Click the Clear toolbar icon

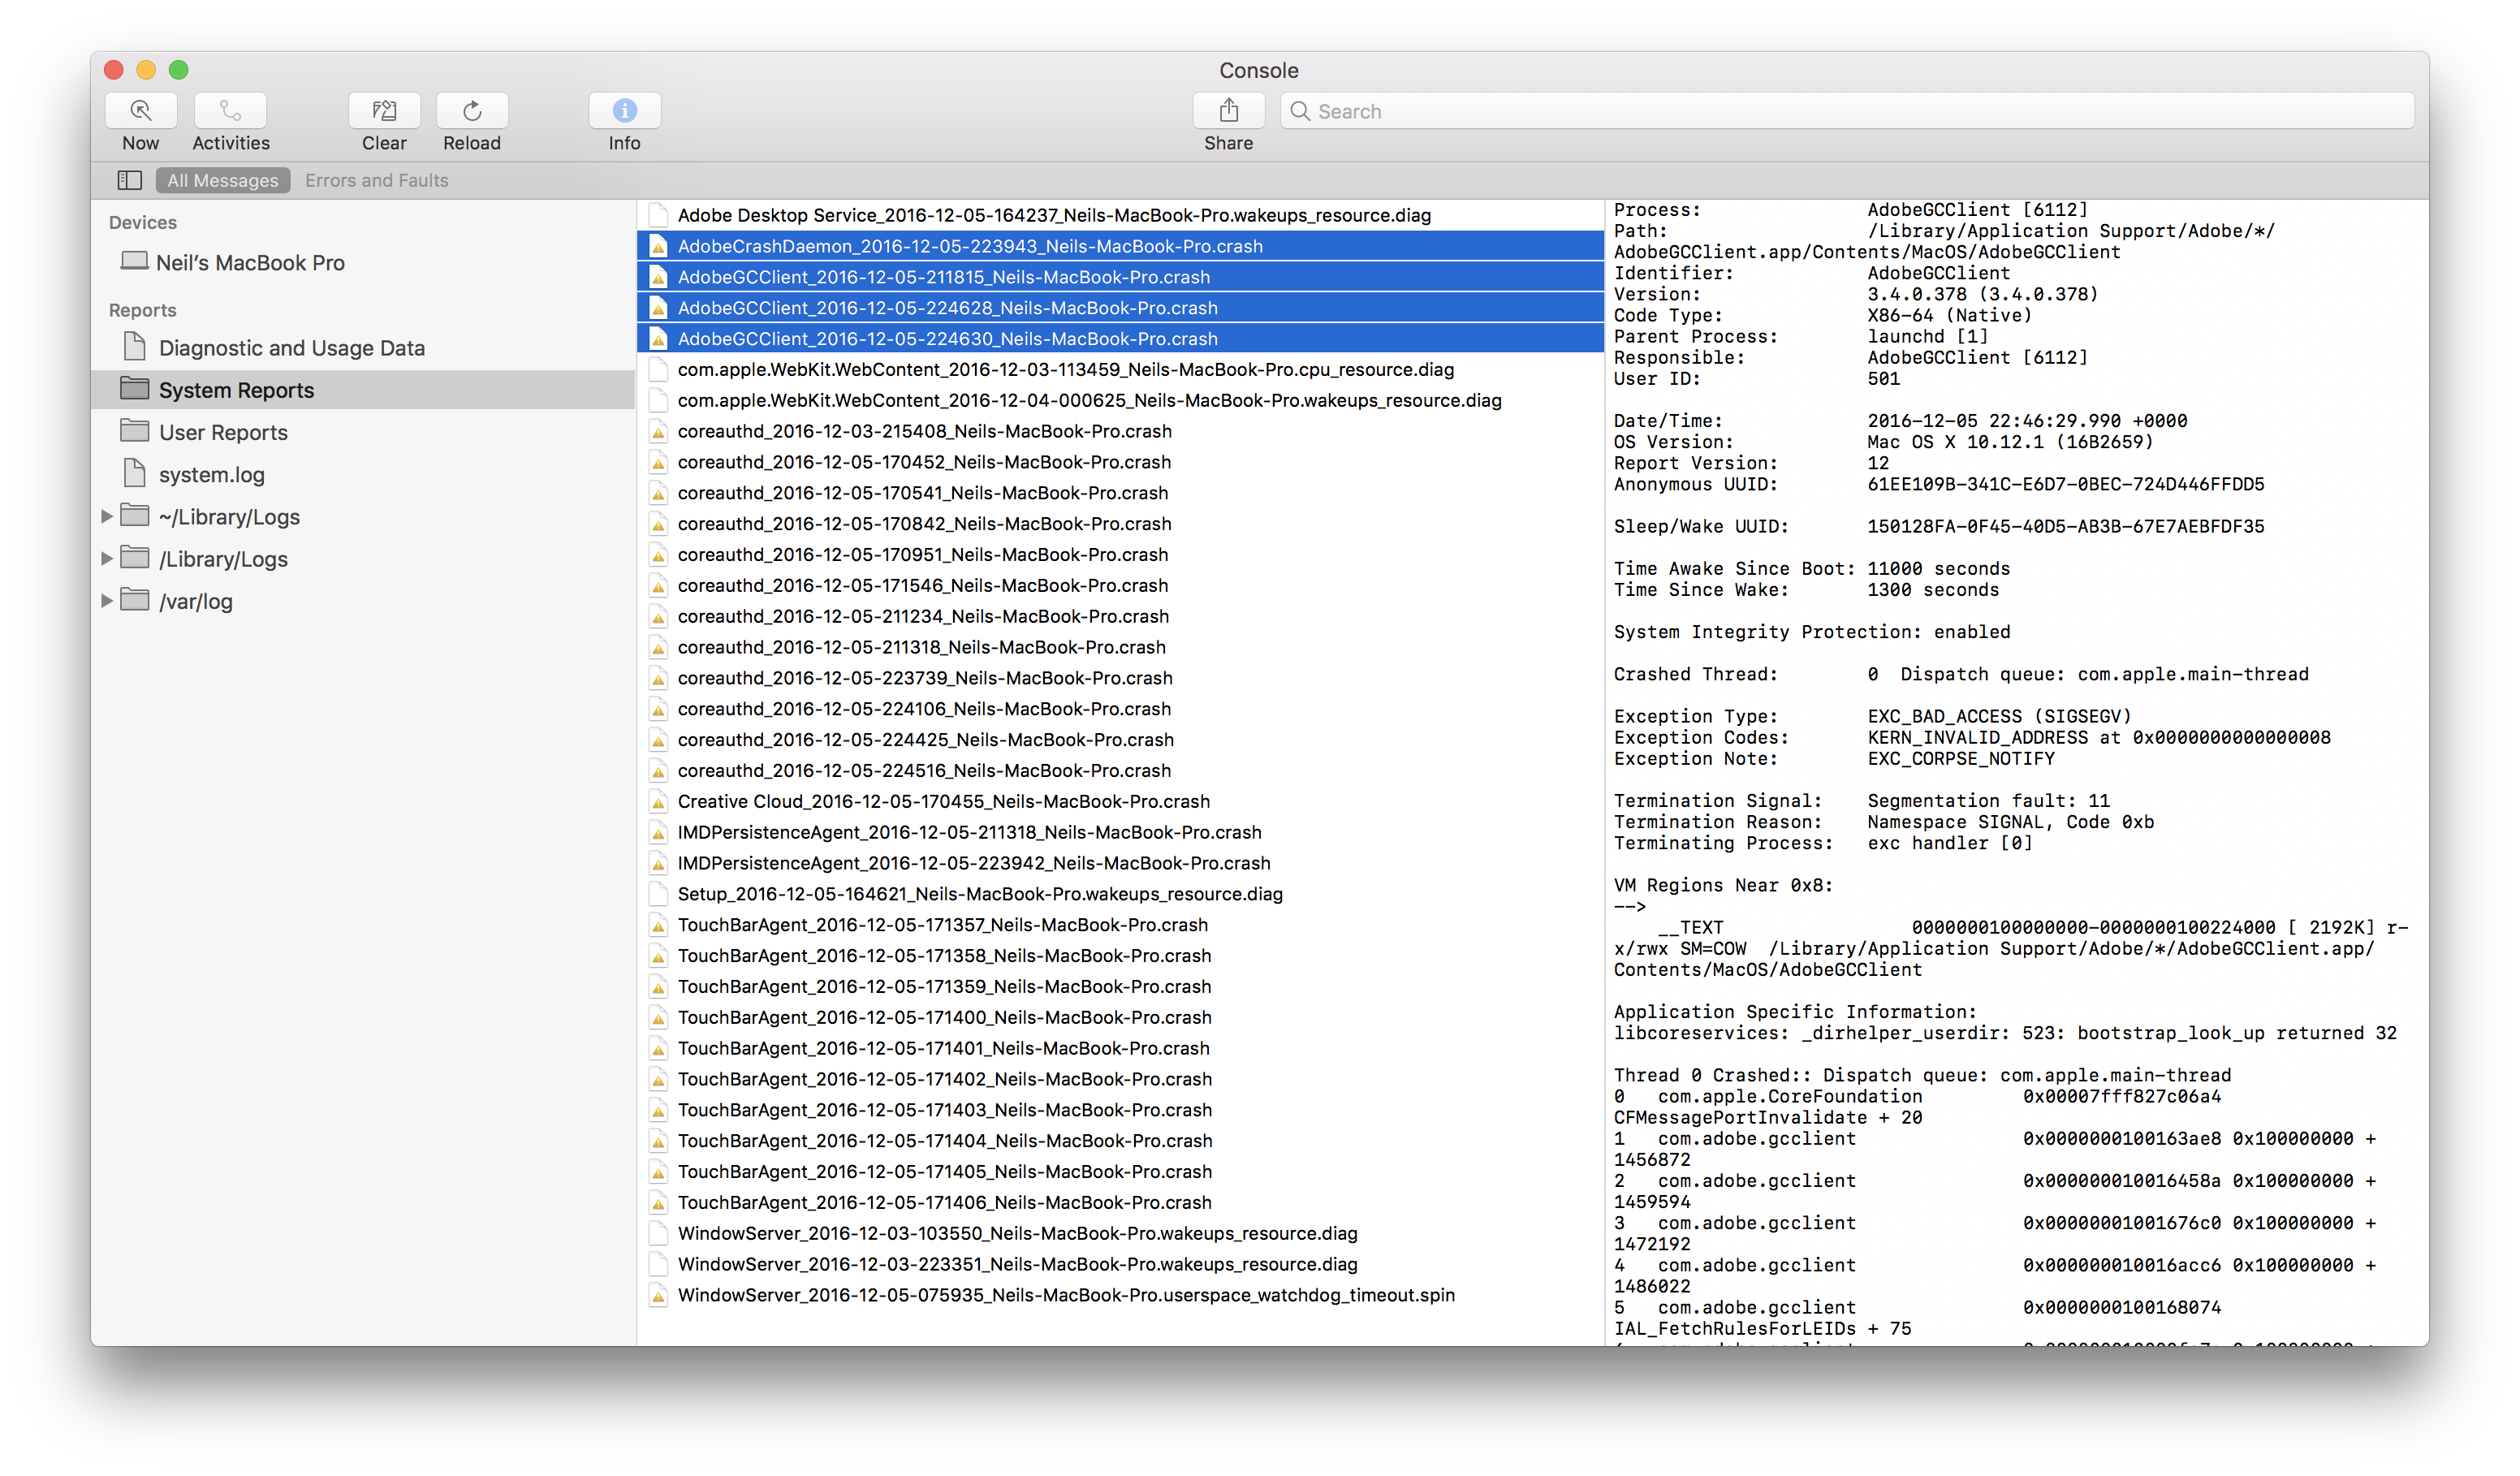[384, 110]
